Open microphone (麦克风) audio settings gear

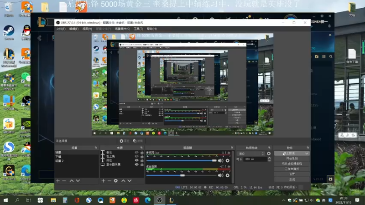(x=227, y=160)
